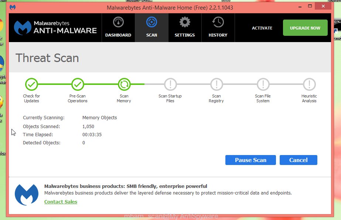Click the 'Scan File System' step label
This screenshot has width=341, height=220.
pyautogui.click(x=263, y=99)
